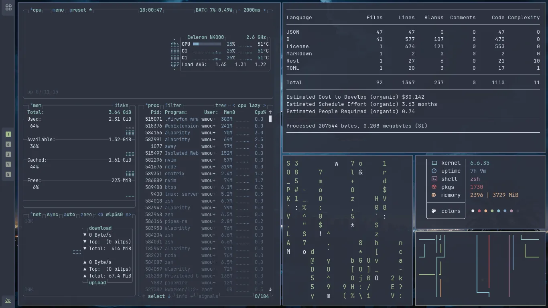Click the 6.6.35 kernel version value

point(480,163)
